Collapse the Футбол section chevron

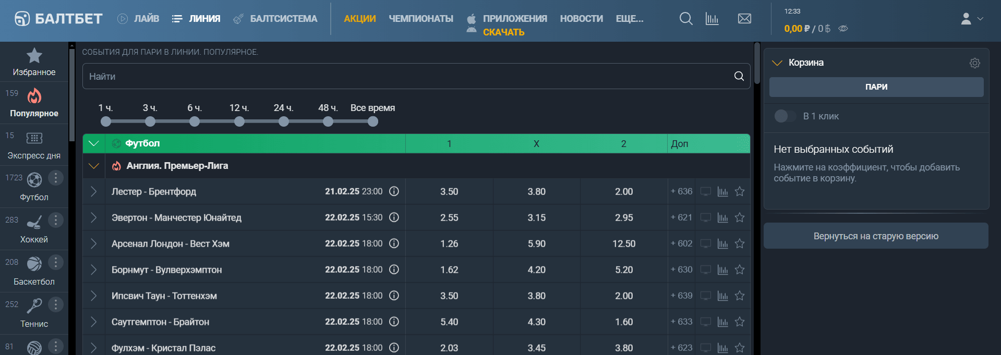tap(94, 143)
